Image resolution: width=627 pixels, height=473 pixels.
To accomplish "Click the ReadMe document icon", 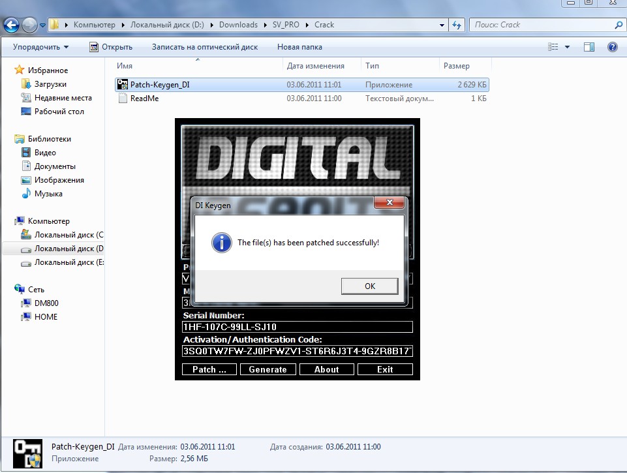I will coord(123,99).
